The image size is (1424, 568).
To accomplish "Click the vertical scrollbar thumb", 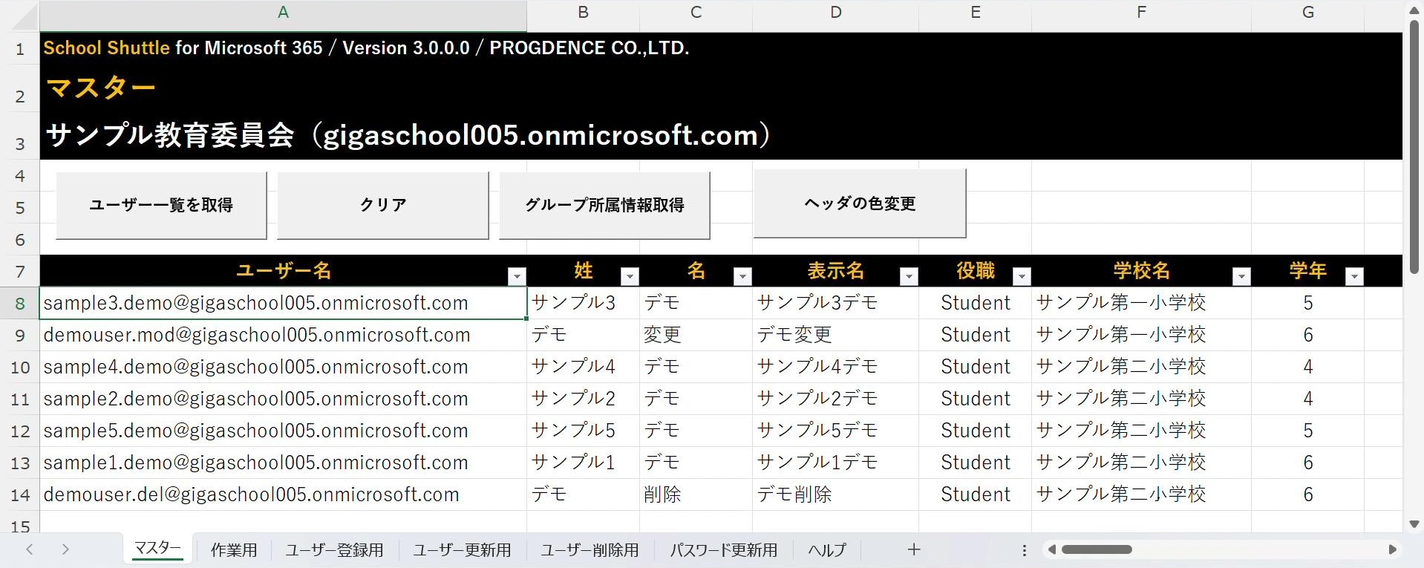I will tap(1414, 147).
